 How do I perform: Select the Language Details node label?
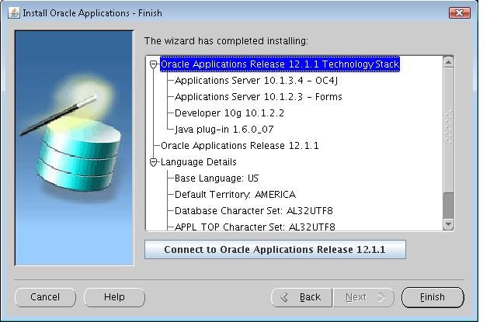pos(197,162)
